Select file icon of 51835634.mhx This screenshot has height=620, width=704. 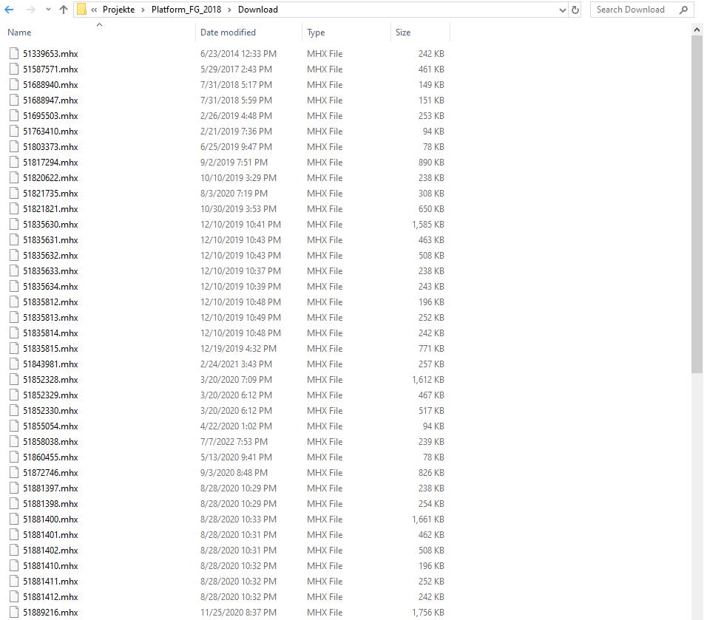(14, 286)
